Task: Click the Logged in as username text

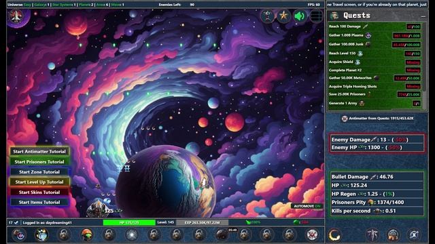Action: pos(47,222)
